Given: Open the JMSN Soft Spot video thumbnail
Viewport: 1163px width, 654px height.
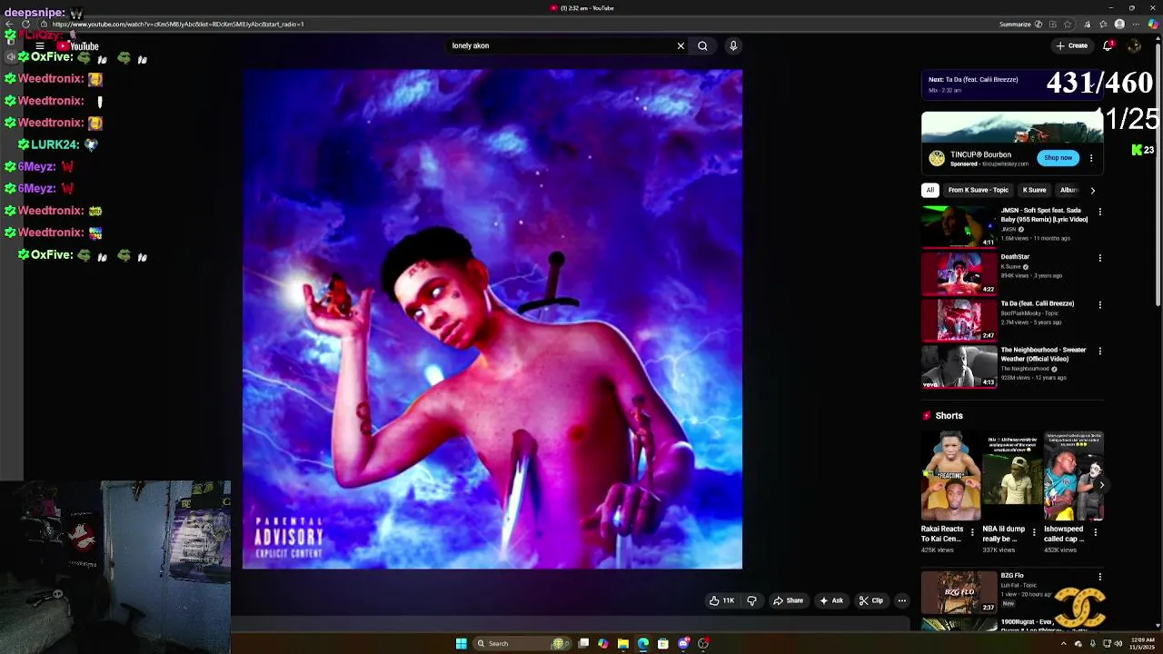Looking at the screenshot, I should [959, 226].
